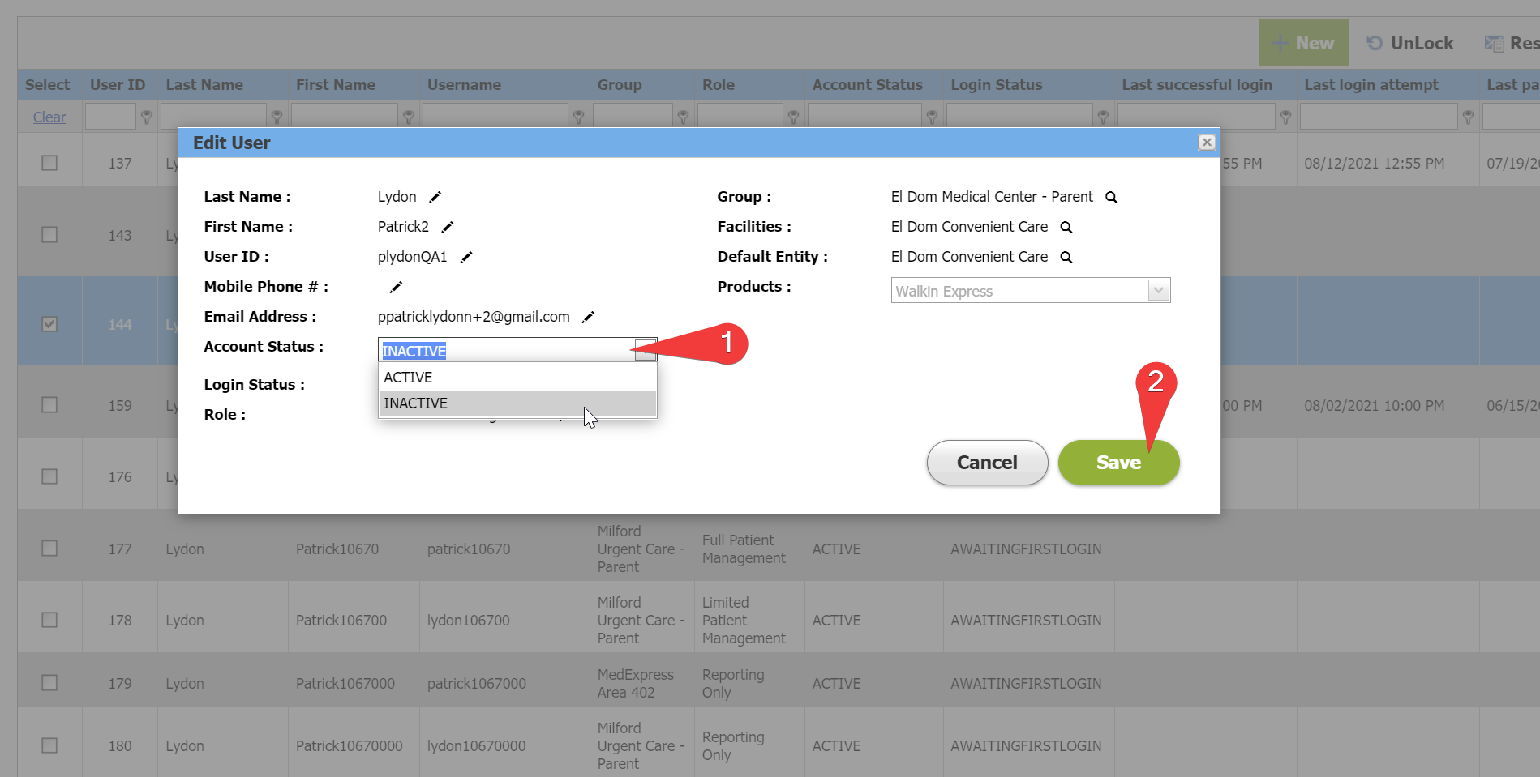This screenshot has height=777, width=1540.
Task: Select the checkbox for user 178
Action: (49, 620)
